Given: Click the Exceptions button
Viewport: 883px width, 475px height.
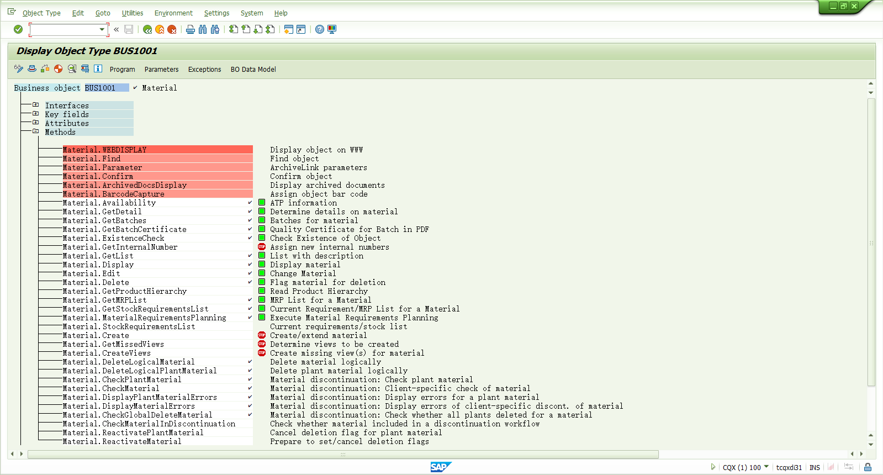Looking at the screenshot, I should click(204, 69).
